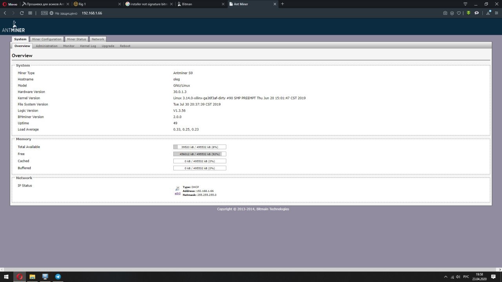Open the Reboot sub-tab
The image size is (502, 282).
click(125, 46)
